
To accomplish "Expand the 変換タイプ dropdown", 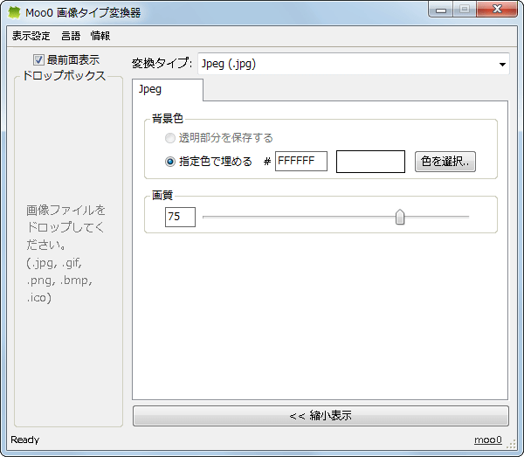I will click(x=354, y=64).
